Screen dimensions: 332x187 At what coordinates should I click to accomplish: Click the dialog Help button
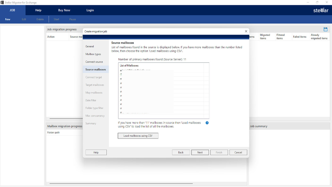coord(96,152)
